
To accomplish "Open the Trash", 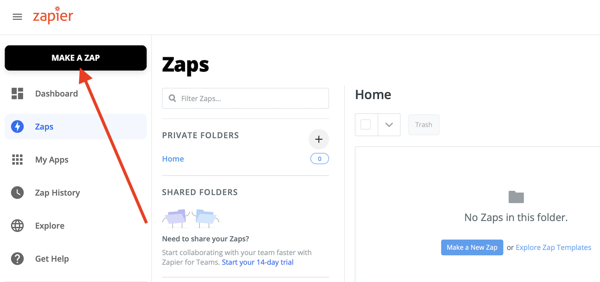I will [x=423, y=124].
